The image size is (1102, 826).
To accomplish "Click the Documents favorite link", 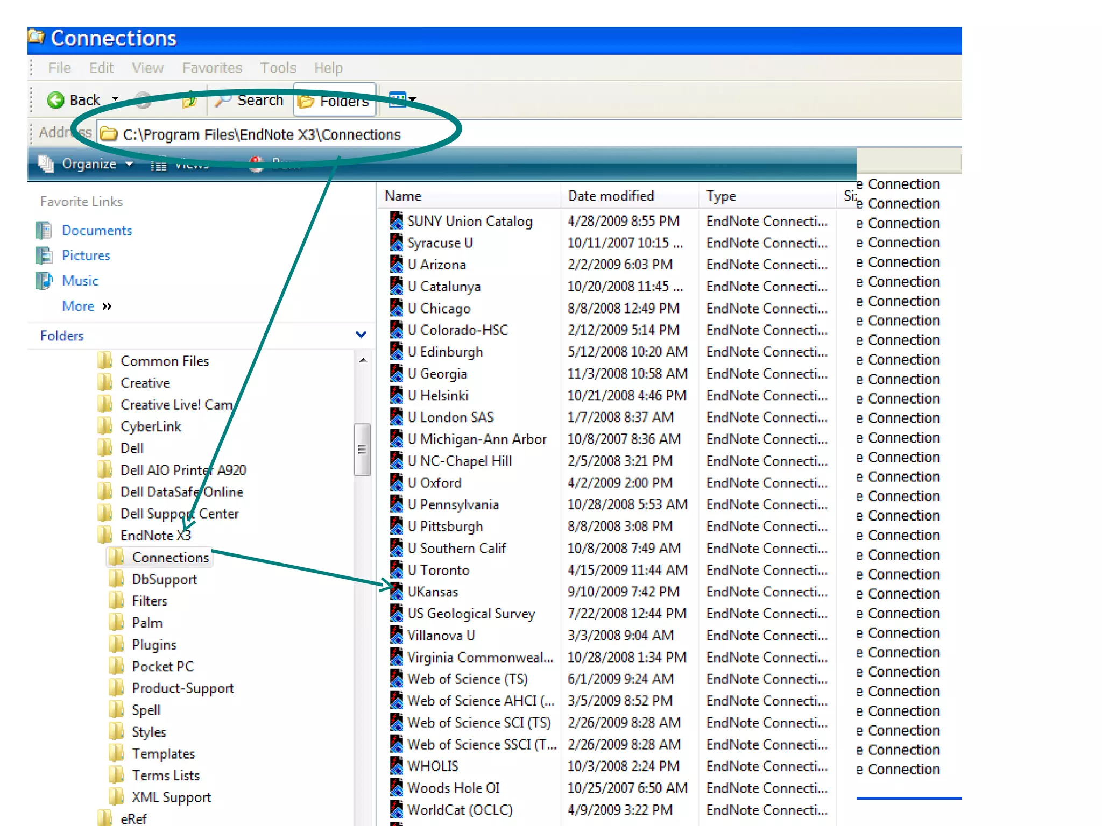I will pyautogui.click(x=96, y=230).
